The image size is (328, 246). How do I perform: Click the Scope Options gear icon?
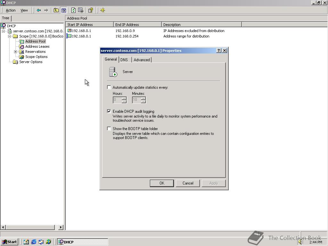pos(21,57)
